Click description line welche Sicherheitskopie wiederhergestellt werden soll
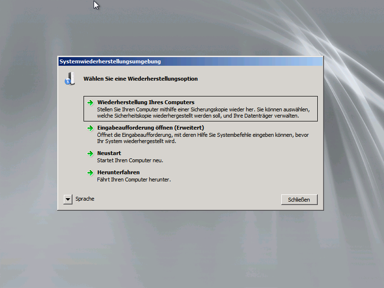This screenshot has height=288, width=384. (198, 116)
